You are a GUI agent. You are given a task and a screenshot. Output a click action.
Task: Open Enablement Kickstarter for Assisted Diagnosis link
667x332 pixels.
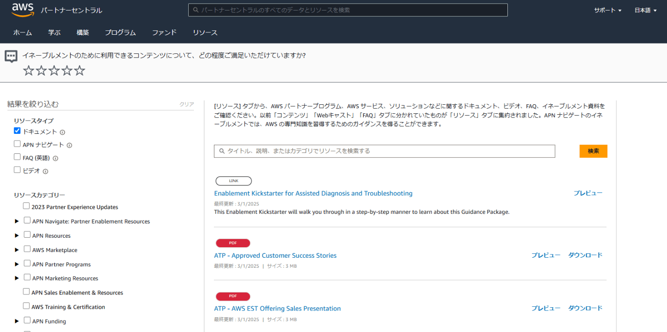[313, 193]
